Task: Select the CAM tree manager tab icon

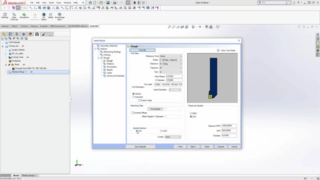Action: tap(37, 34)
